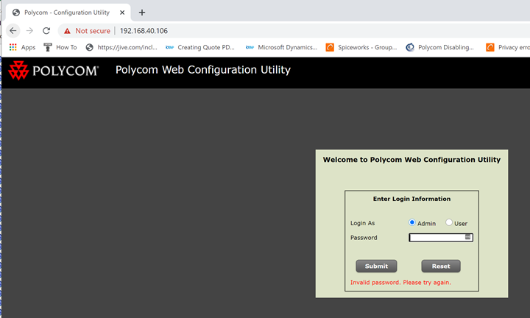Close the Polycom Configuration Utility tab
The height and width of the screenshot is (318, 530).
pos(122,13)
